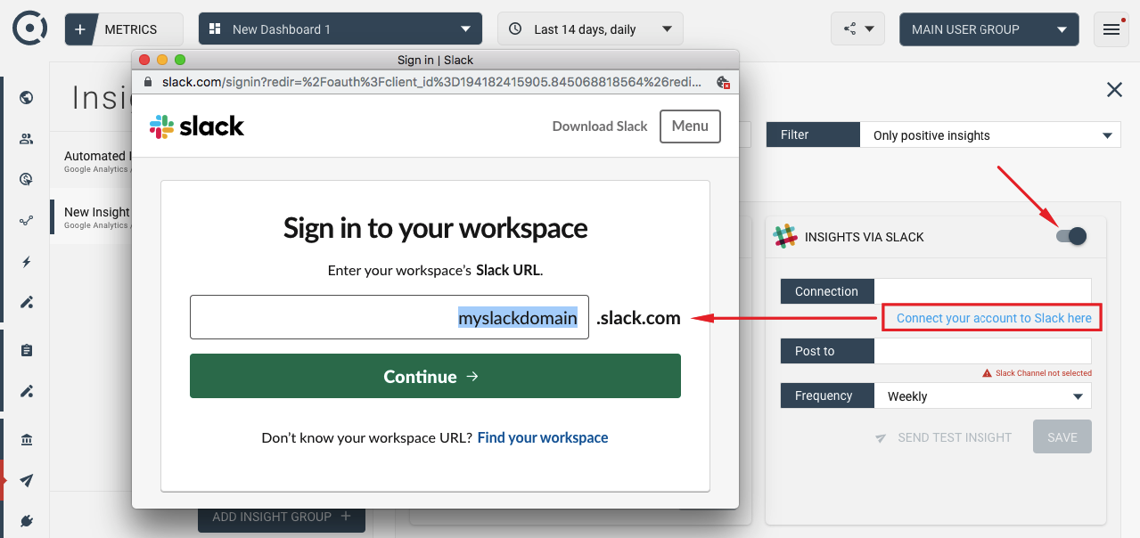Viewport: 1140px width, 538px height.
Task: Open the globe icon in sidebar
Action: pyautogui.click(x=27, y=98)
